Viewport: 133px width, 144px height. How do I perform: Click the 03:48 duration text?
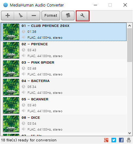coord(32,69)
